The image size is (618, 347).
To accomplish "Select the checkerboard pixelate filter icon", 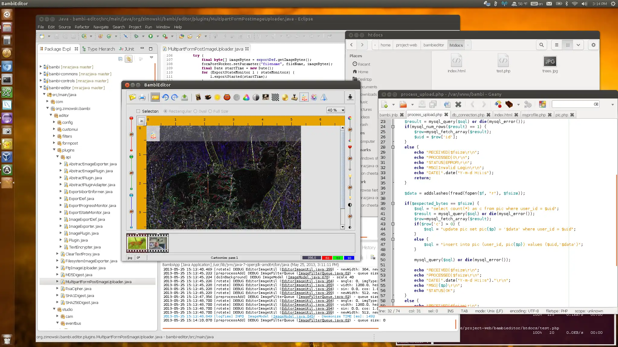I will [275, 97].
